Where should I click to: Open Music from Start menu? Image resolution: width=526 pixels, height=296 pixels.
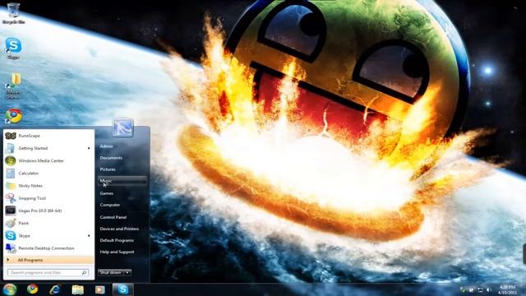[122, 181]
